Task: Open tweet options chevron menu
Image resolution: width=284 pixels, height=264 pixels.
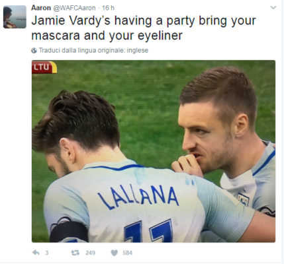Action: pos(273,8)
